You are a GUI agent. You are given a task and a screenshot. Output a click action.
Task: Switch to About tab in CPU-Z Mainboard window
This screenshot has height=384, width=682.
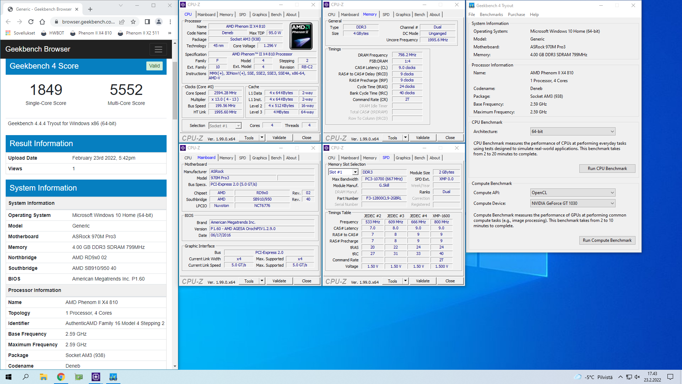[291, 158]
